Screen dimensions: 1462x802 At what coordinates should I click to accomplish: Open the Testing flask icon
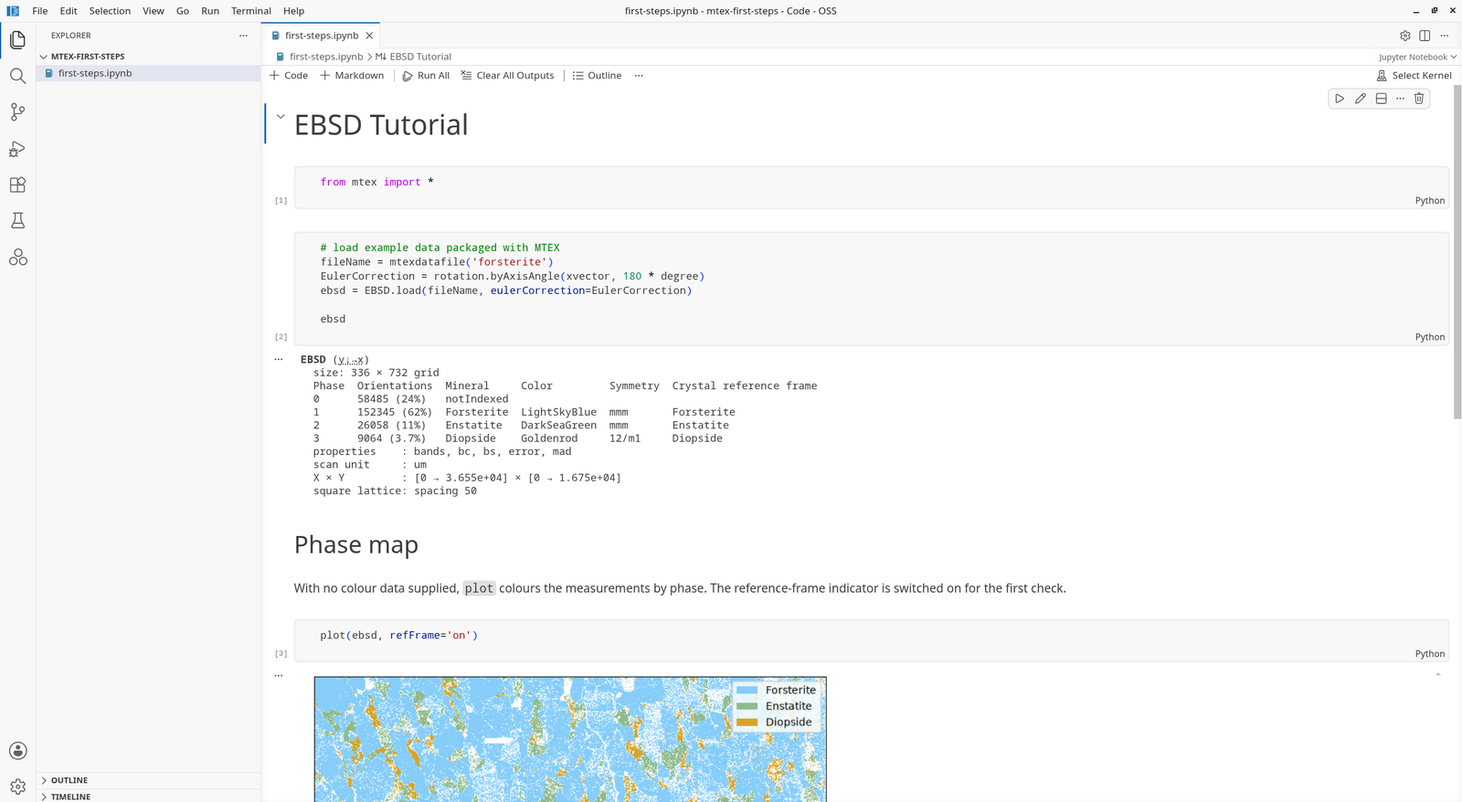pos(17,221)
